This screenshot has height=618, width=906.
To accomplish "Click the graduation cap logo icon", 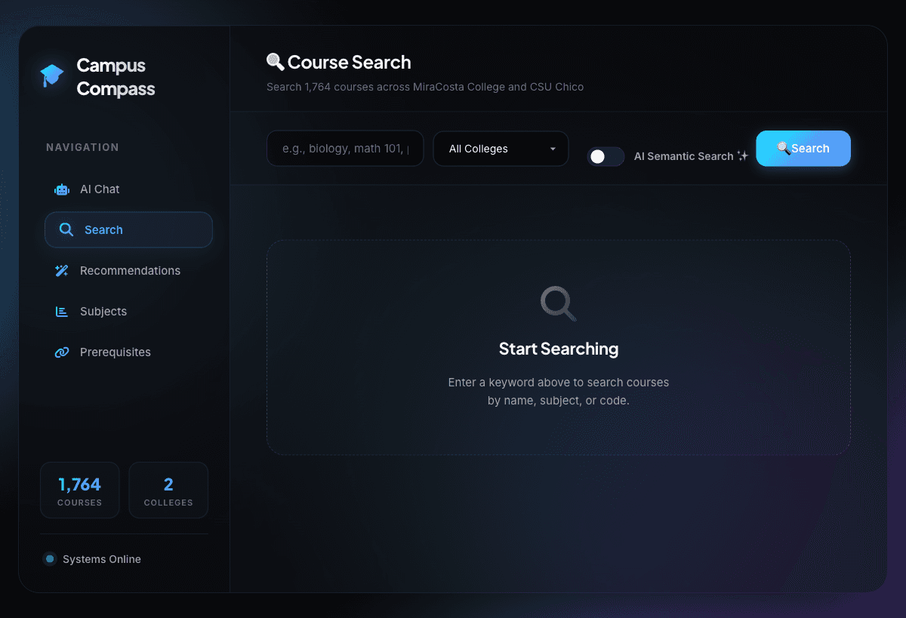I will click(52, 75).
